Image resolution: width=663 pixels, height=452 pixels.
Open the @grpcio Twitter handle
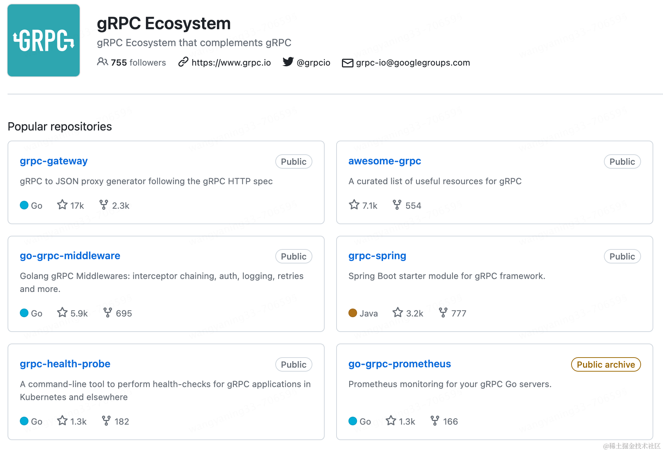tap(313, 62)
